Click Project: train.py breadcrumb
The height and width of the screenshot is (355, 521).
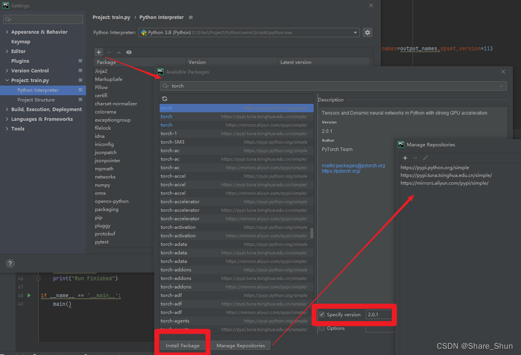(112, 17)
